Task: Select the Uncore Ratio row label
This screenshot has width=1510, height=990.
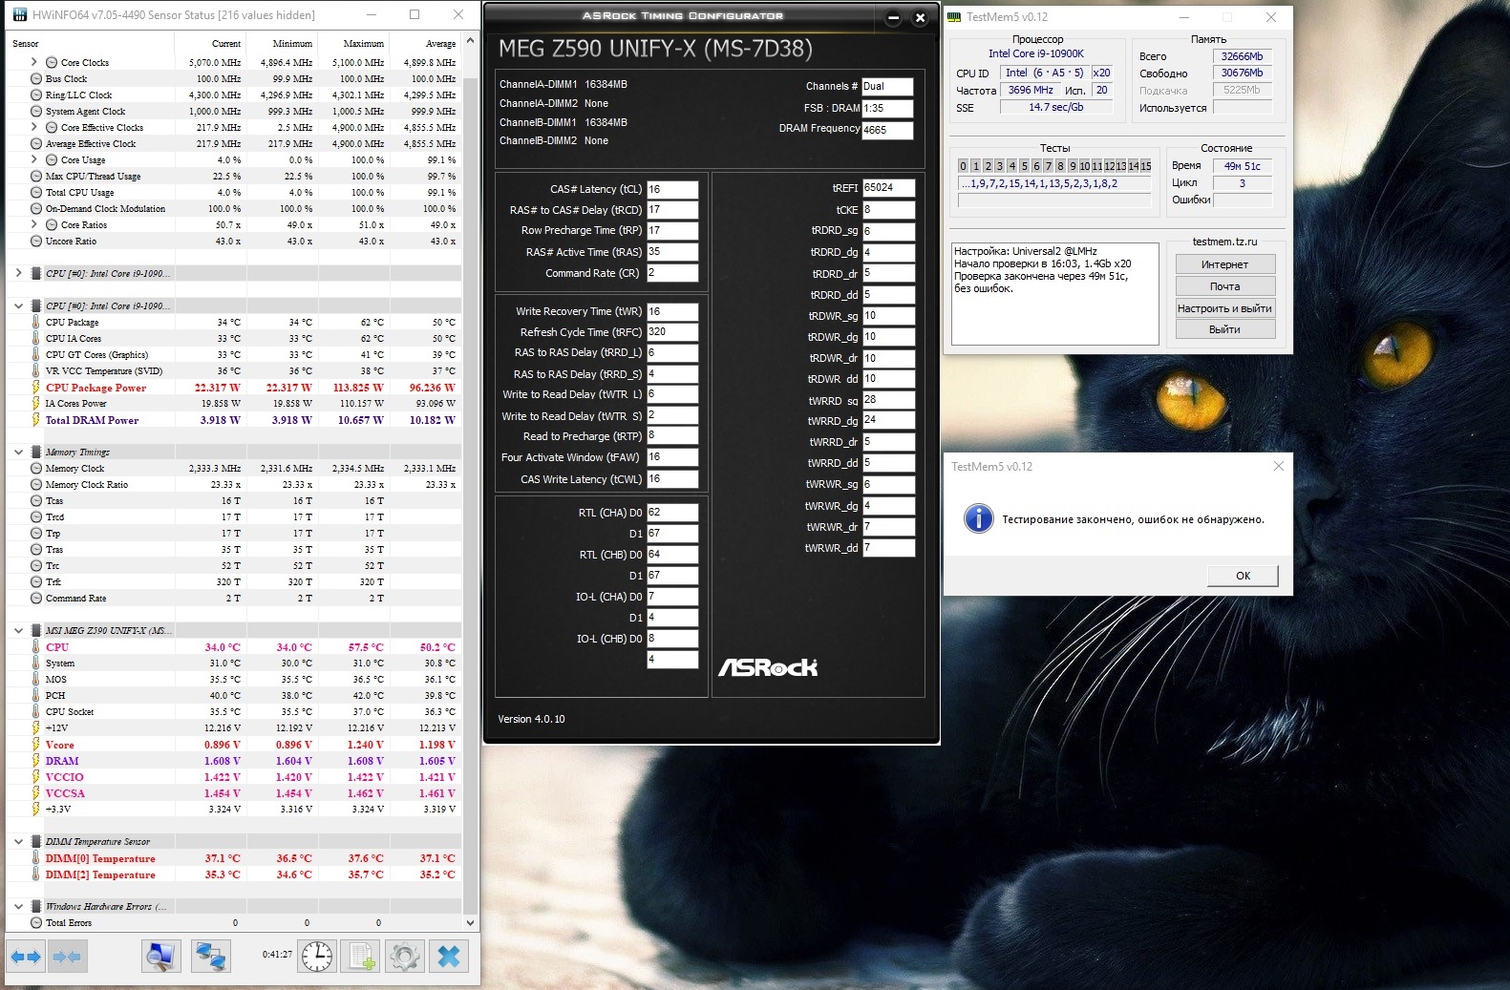Action: click(x=71, y=242)
